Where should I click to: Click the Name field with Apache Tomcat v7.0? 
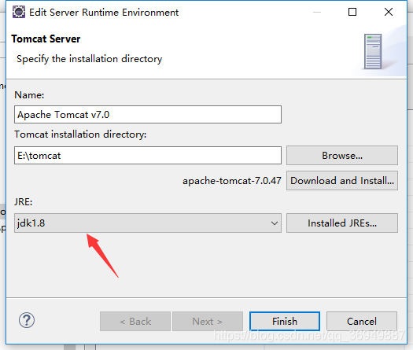[148, 115]
